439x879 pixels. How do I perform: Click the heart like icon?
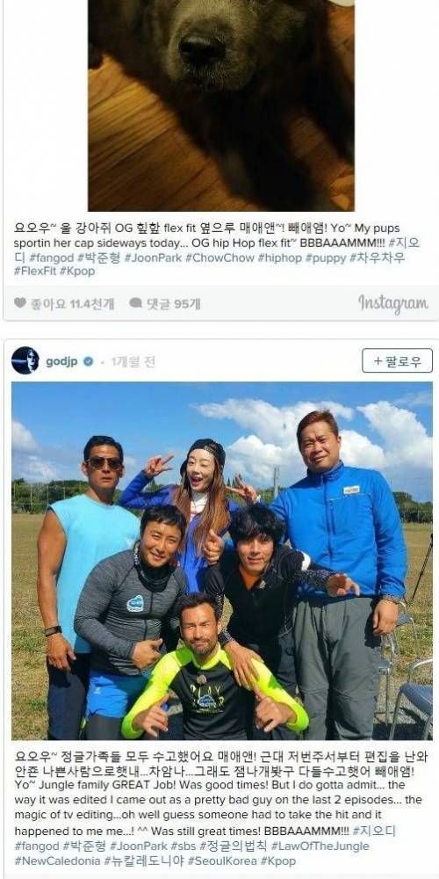pos(19,302)
